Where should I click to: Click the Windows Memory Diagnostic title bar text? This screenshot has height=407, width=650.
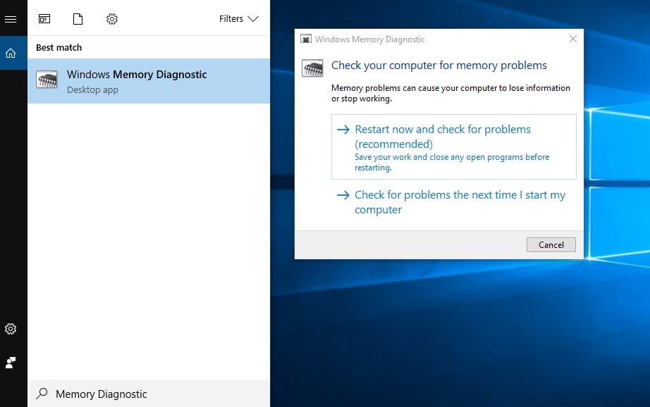coord(370,39)
